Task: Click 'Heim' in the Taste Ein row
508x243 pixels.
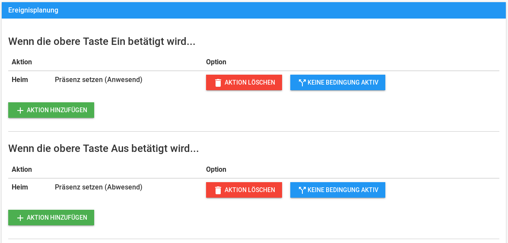Action: coord(20,80)
